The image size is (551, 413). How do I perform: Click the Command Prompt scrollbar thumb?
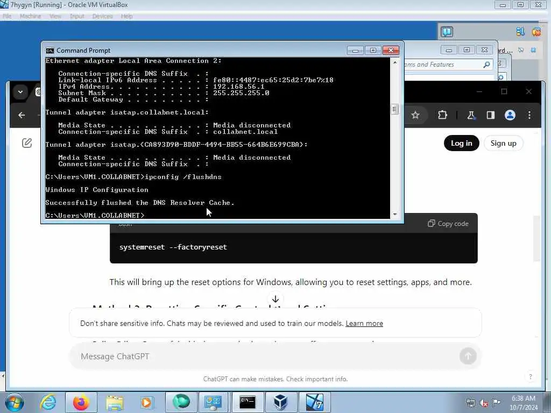[x=394, y=109]
